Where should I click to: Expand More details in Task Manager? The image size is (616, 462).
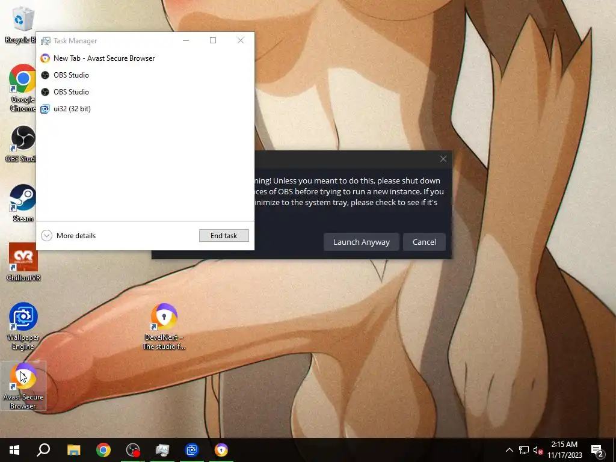tap(69, 236)
